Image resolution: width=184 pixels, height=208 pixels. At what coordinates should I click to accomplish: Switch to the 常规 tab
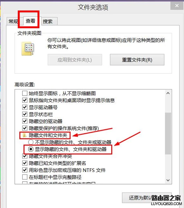click(x=13, y=21)
